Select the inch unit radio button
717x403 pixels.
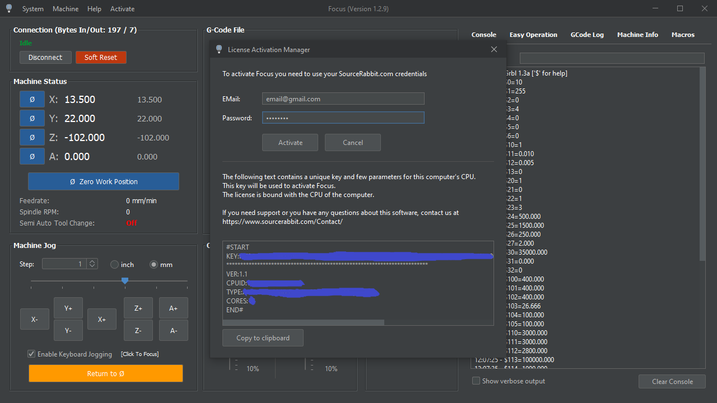pyautogui.click(x=114, y=264)
